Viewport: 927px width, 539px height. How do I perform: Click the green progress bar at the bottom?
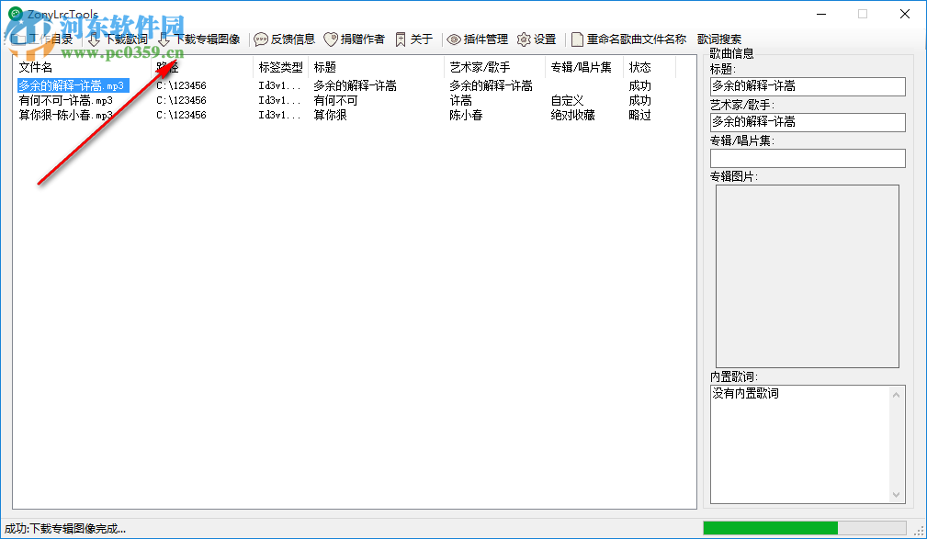point(770,528)
